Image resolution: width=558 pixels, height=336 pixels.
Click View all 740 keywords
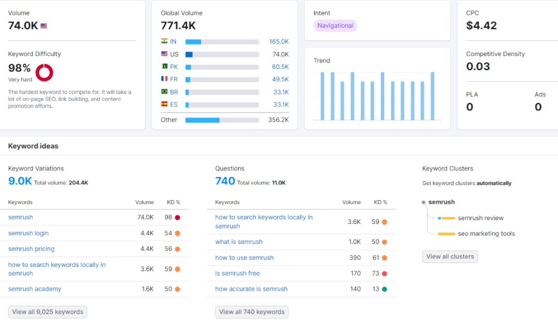tap(251, 312)
